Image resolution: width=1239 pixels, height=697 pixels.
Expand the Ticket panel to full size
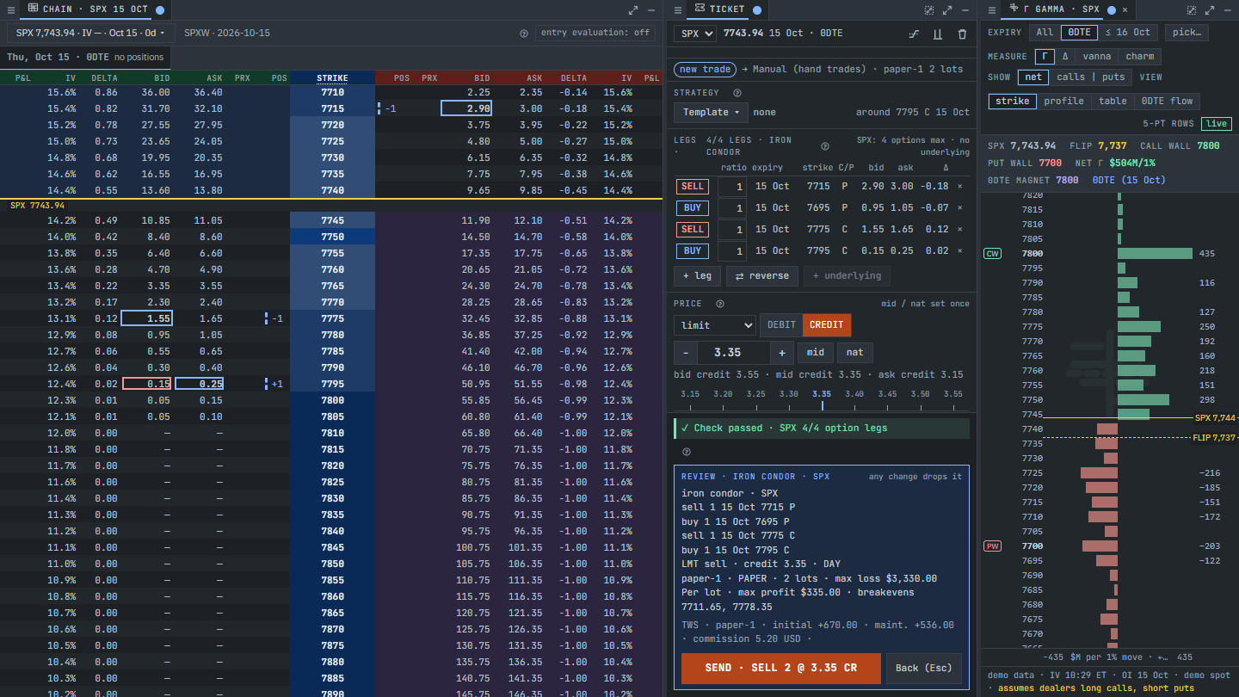(x=947, y=10)
